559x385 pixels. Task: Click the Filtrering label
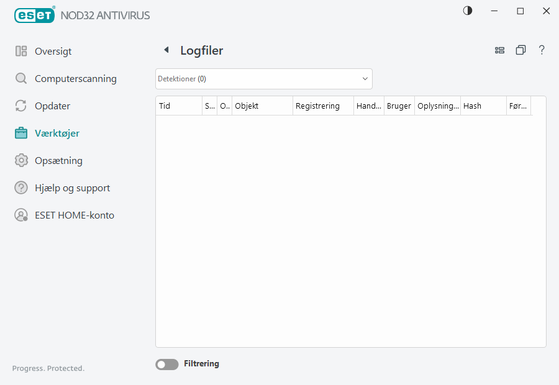tap(201, 364)
